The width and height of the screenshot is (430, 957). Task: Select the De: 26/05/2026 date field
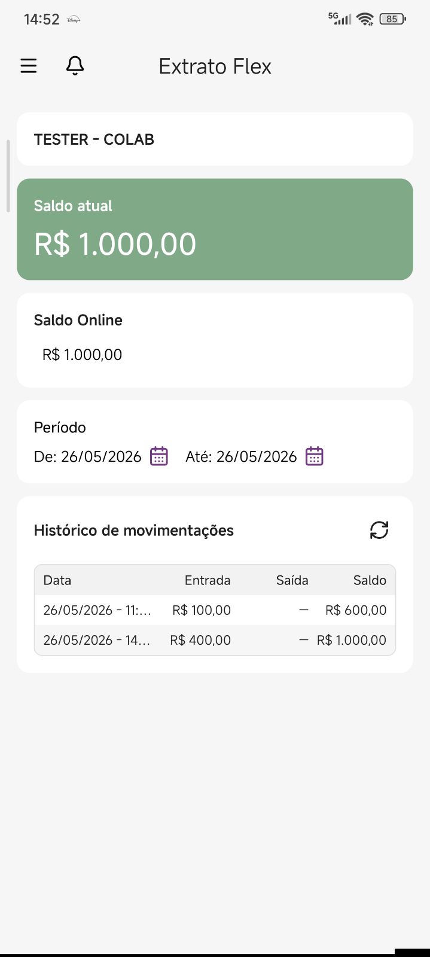pyautogui.click(x=88, y=456)
